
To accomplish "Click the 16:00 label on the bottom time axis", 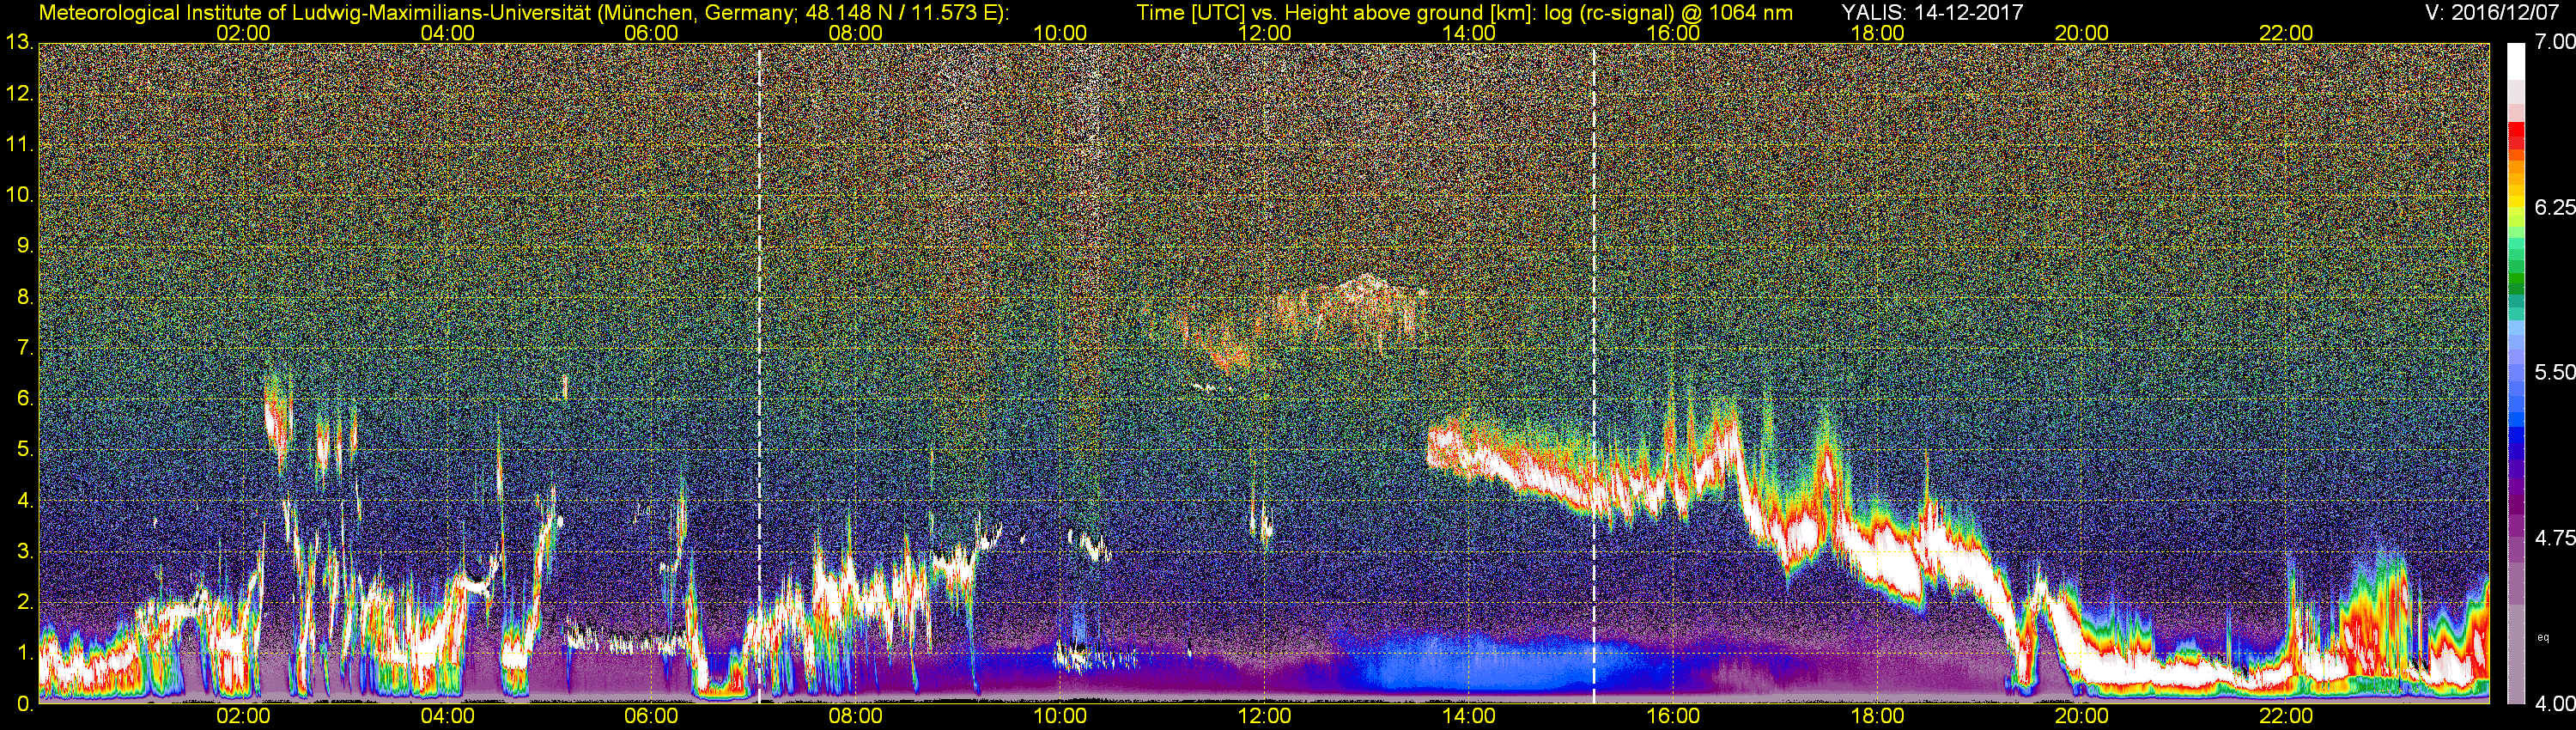I will coord(1673,716).
